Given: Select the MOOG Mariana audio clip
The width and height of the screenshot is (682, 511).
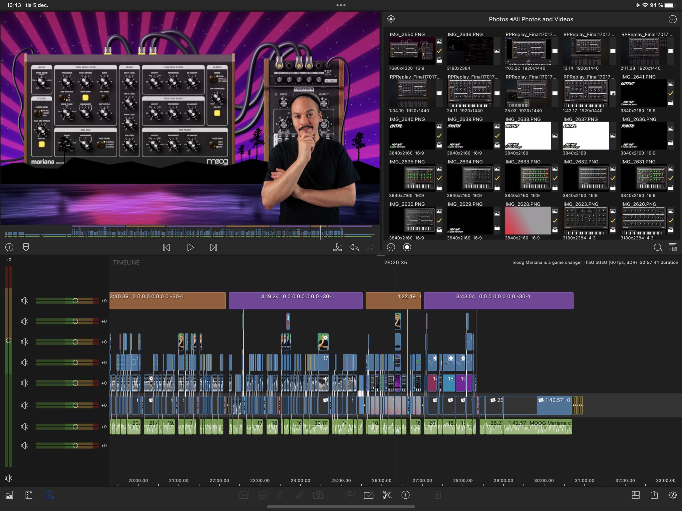Looking at the screenshot, I should tap(537, 426).
